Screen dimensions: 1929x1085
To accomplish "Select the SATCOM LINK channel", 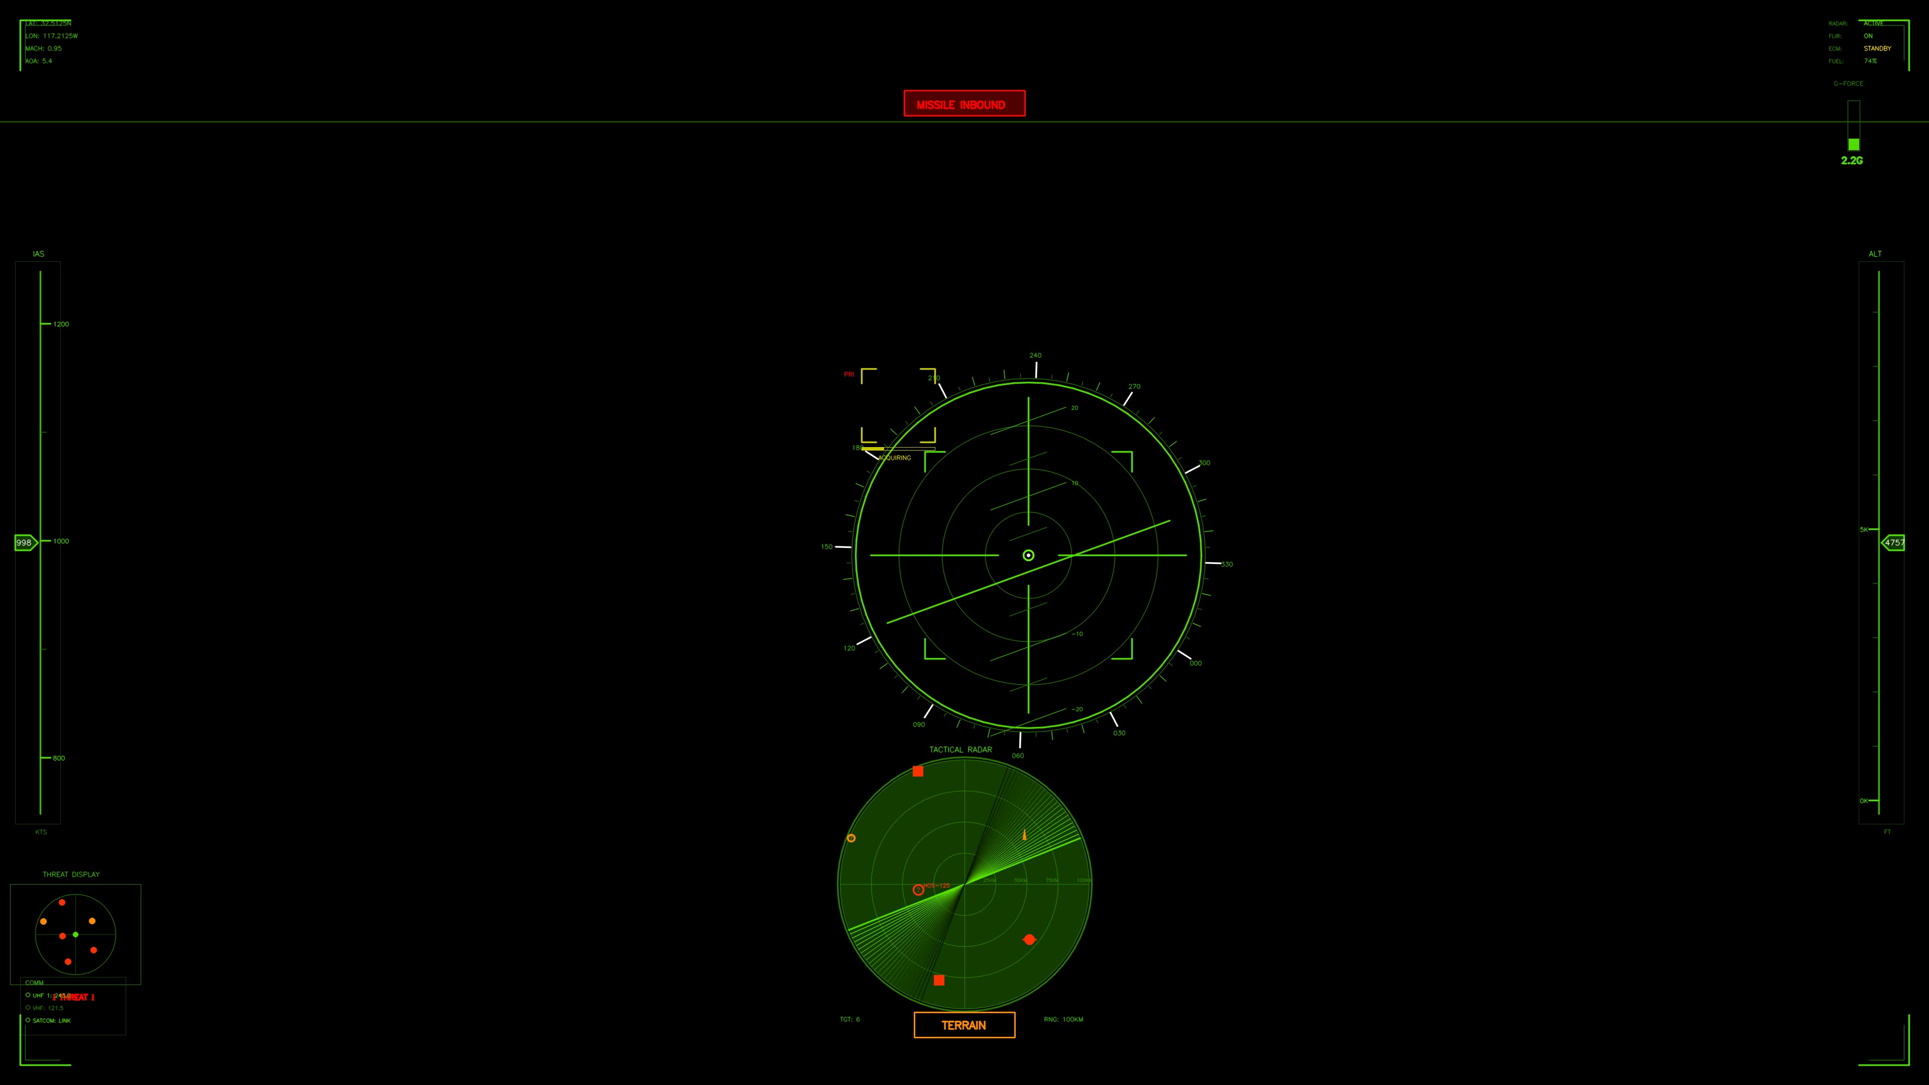I will click(49, 1020).
